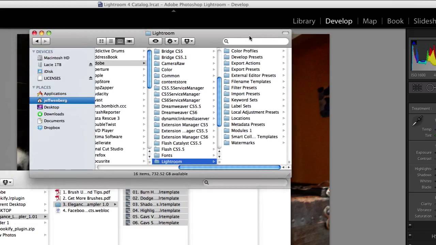This screenshot has height=245, width=436.
Task: Switch Finder to column view
Action: coord(120,41)
